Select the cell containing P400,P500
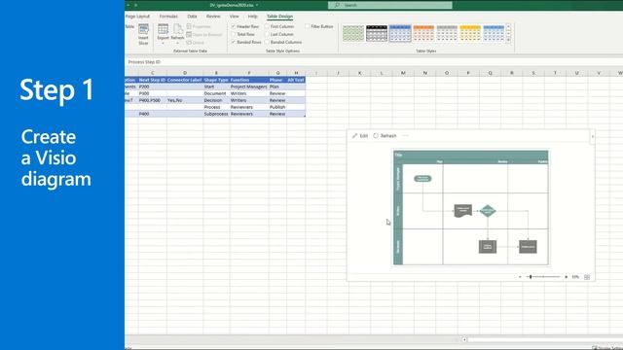The height and width of the screenshot is (350, 623). click(x=152, y=100)
